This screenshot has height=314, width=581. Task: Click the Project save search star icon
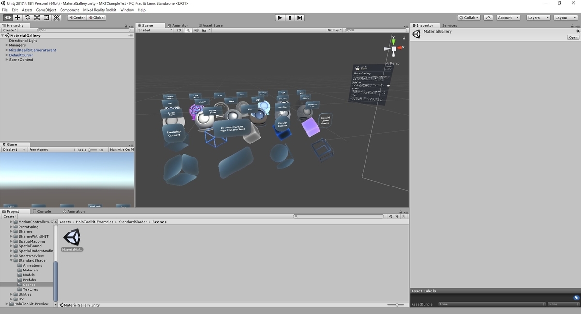click(x=403, y=216)
